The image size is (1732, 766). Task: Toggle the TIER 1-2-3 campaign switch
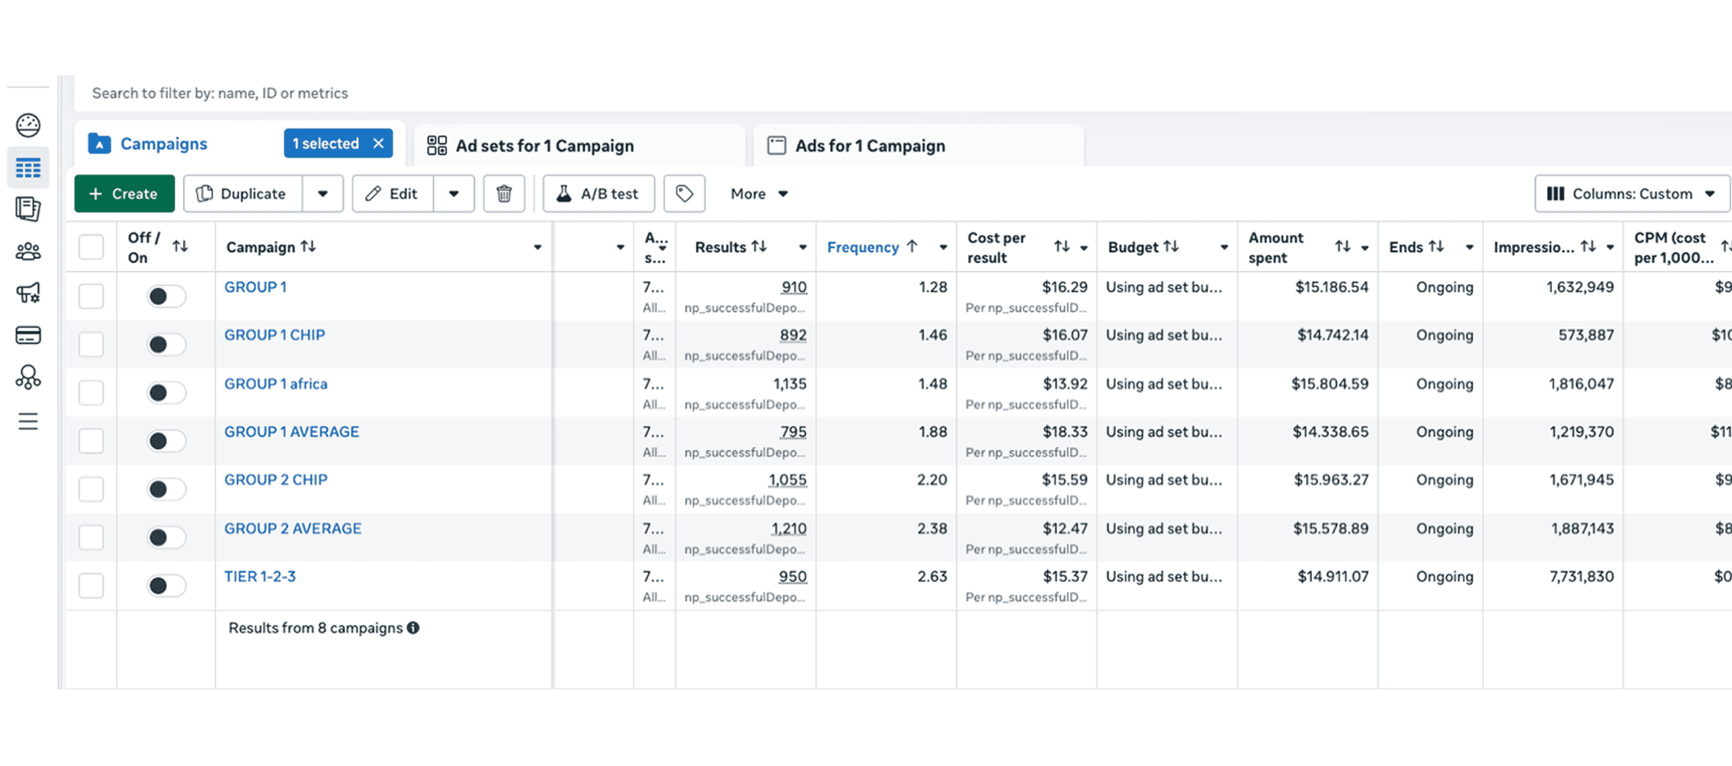pyautogui.click(x=166, y=586)
